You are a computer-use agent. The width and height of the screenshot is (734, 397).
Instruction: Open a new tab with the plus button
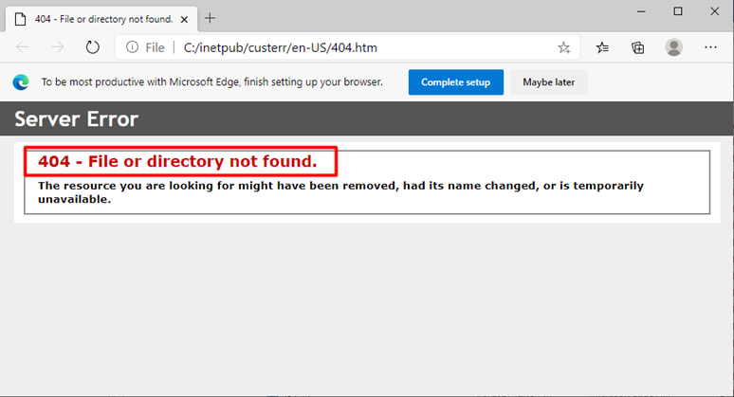[x=210, y=18]
